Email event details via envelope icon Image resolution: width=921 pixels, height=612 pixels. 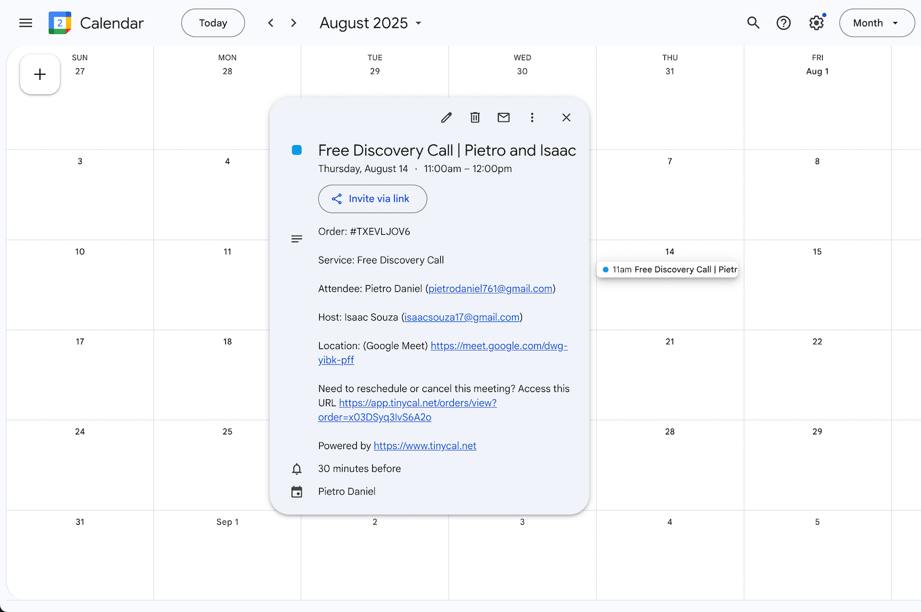[503, 117]
